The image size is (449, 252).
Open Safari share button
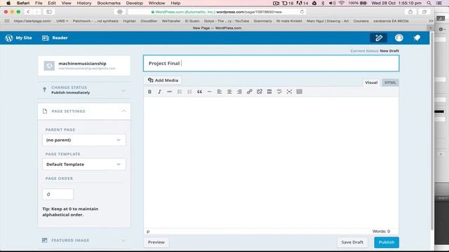tap(410, 12)
